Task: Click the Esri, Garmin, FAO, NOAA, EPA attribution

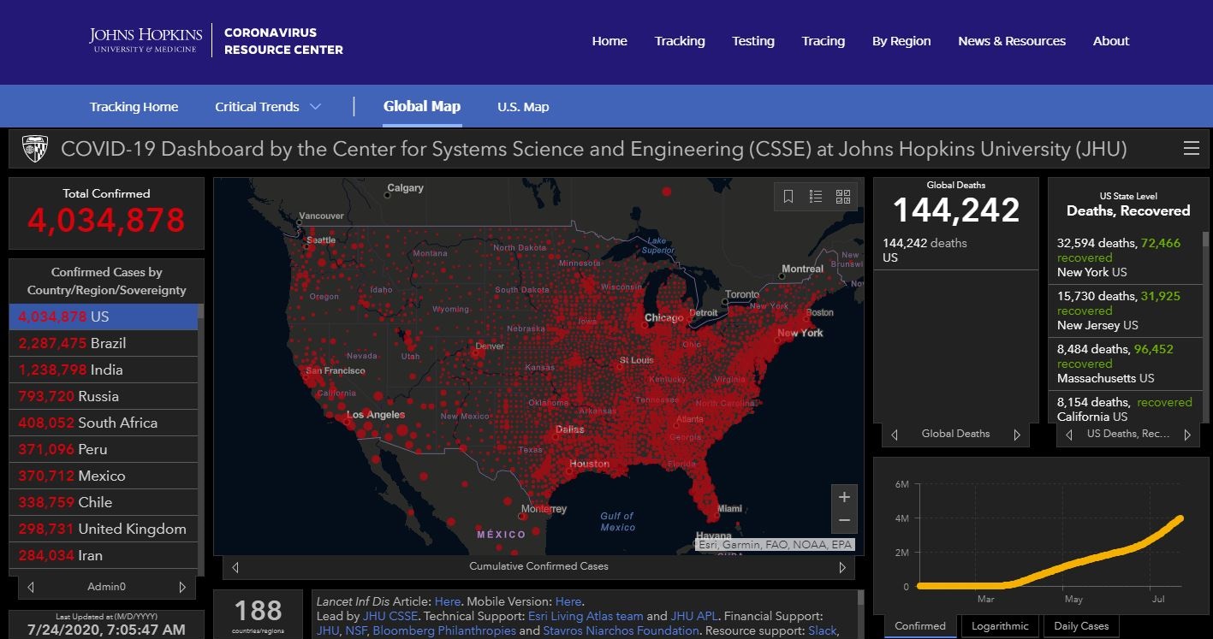Action: (x=776, y=544)
